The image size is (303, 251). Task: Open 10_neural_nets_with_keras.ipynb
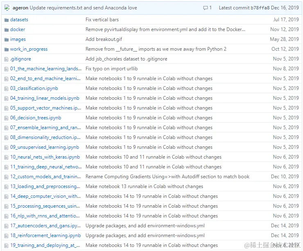click(x=45, y=157)
